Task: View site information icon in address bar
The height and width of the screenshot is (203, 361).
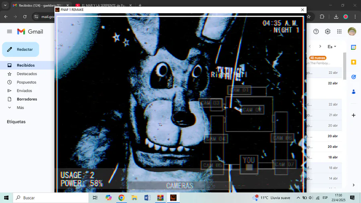Action: pos(36,16)
